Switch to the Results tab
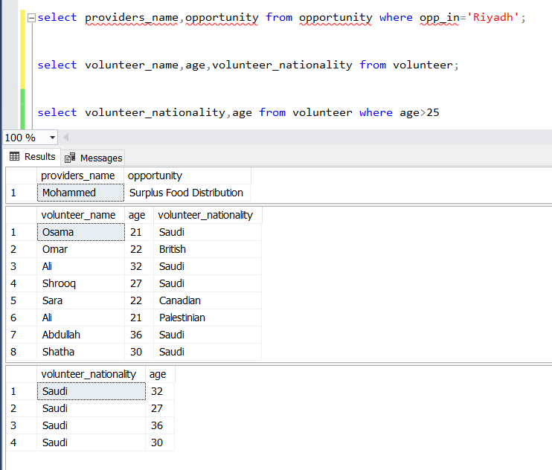Screen dimensions: 552x470 tap(33, 157)
